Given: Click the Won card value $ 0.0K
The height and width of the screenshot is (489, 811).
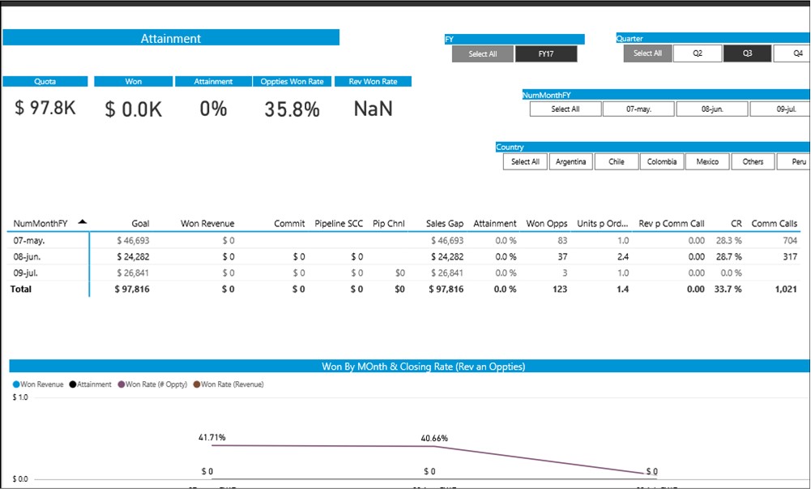Looking at the screenshot, I should tap(134, 109).
